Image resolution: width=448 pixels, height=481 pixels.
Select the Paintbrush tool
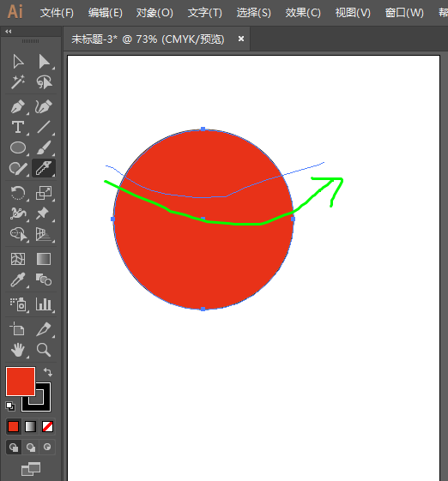[44, 147]
